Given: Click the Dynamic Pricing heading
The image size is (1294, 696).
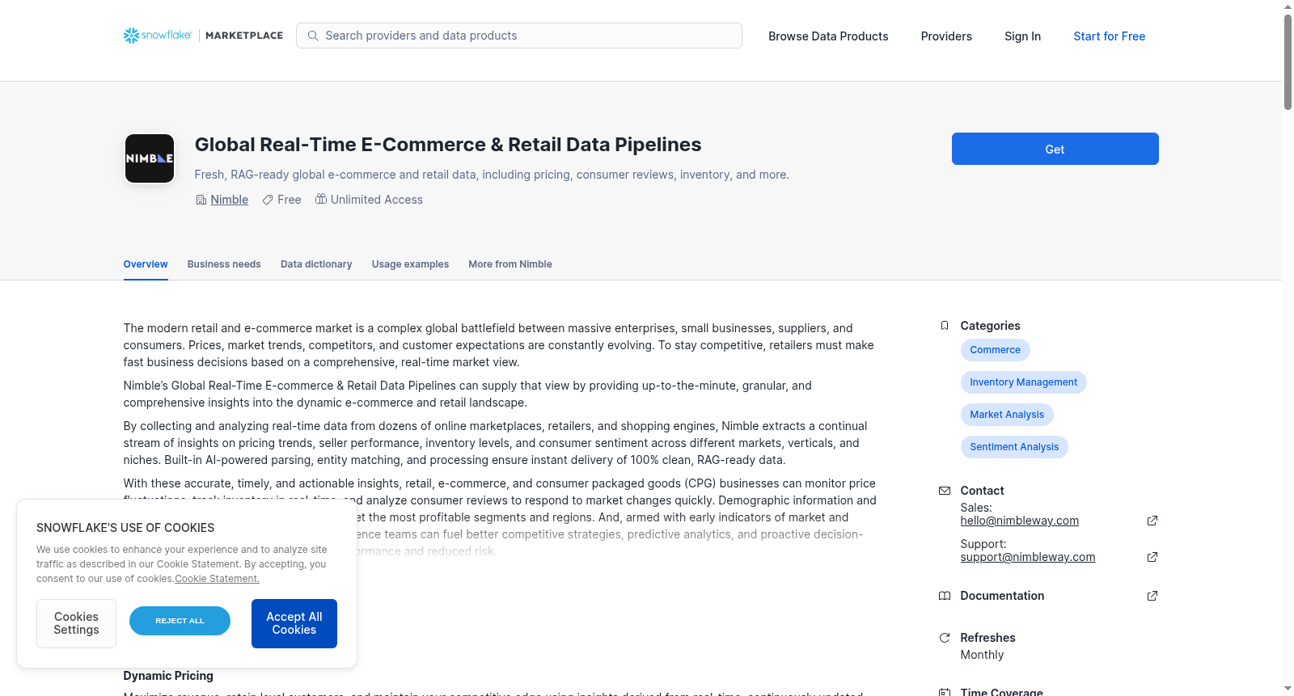Looking at the screenshot, I should coord(168,676).
